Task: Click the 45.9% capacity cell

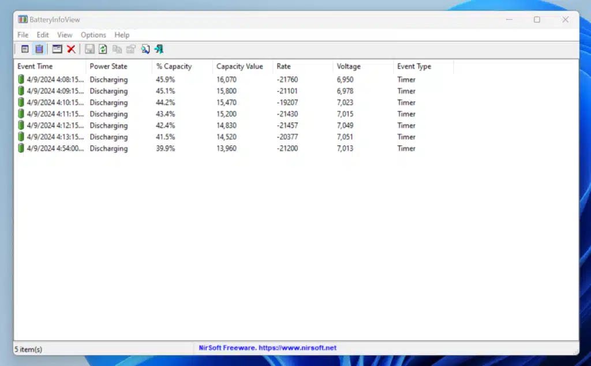Action: click(166, 80)
